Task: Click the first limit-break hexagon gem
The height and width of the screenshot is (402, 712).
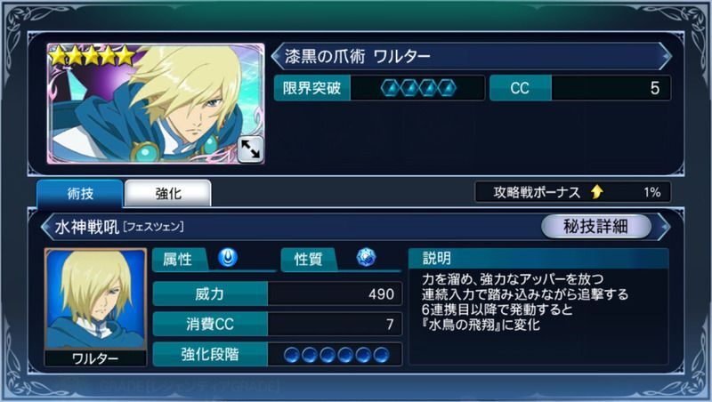Action: click(x=390, y=87)
